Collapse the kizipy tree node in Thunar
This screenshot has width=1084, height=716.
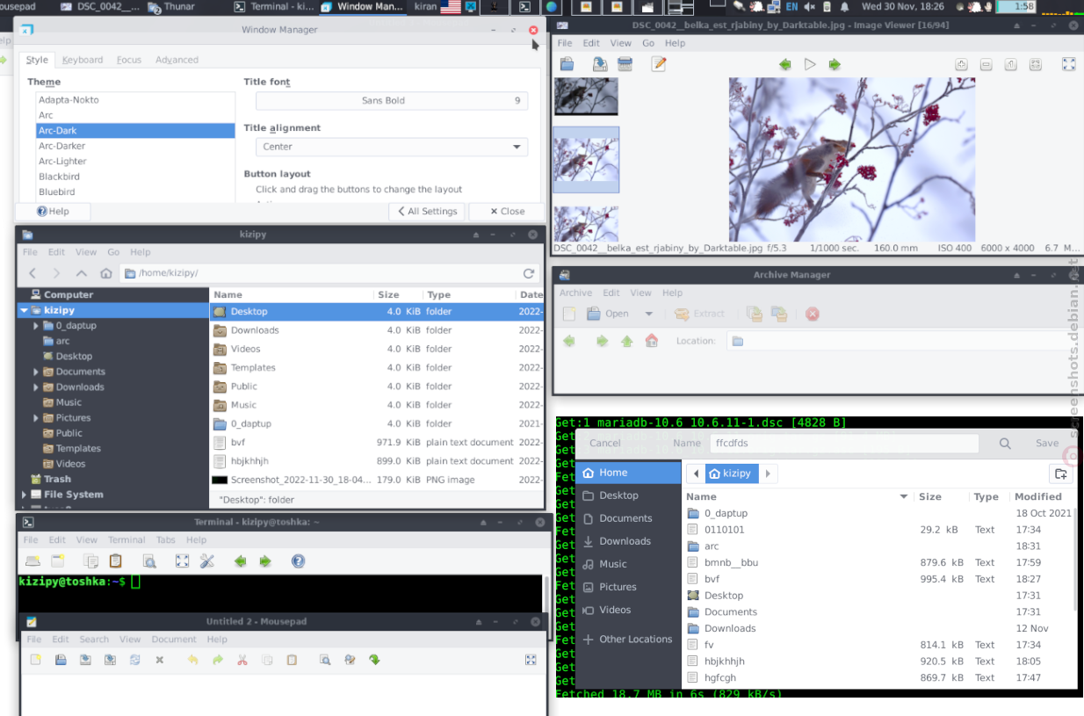(25, 310)
